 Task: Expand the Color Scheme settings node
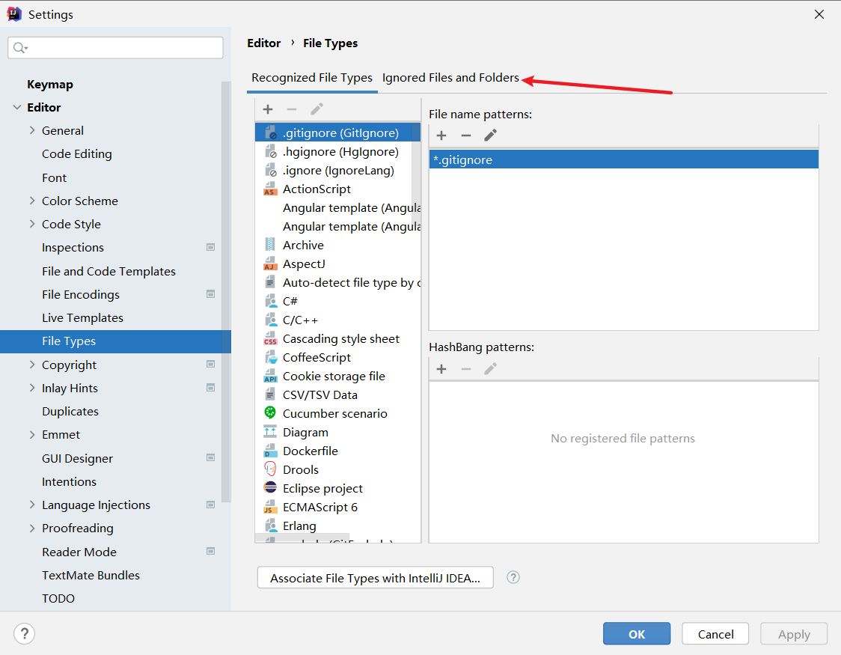point(32,201)
